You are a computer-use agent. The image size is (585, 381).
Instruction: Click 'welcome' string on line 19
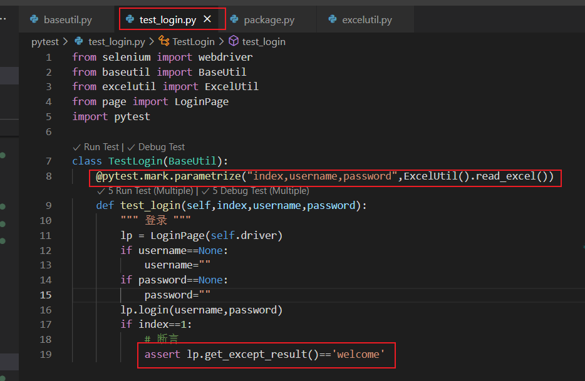358,354
